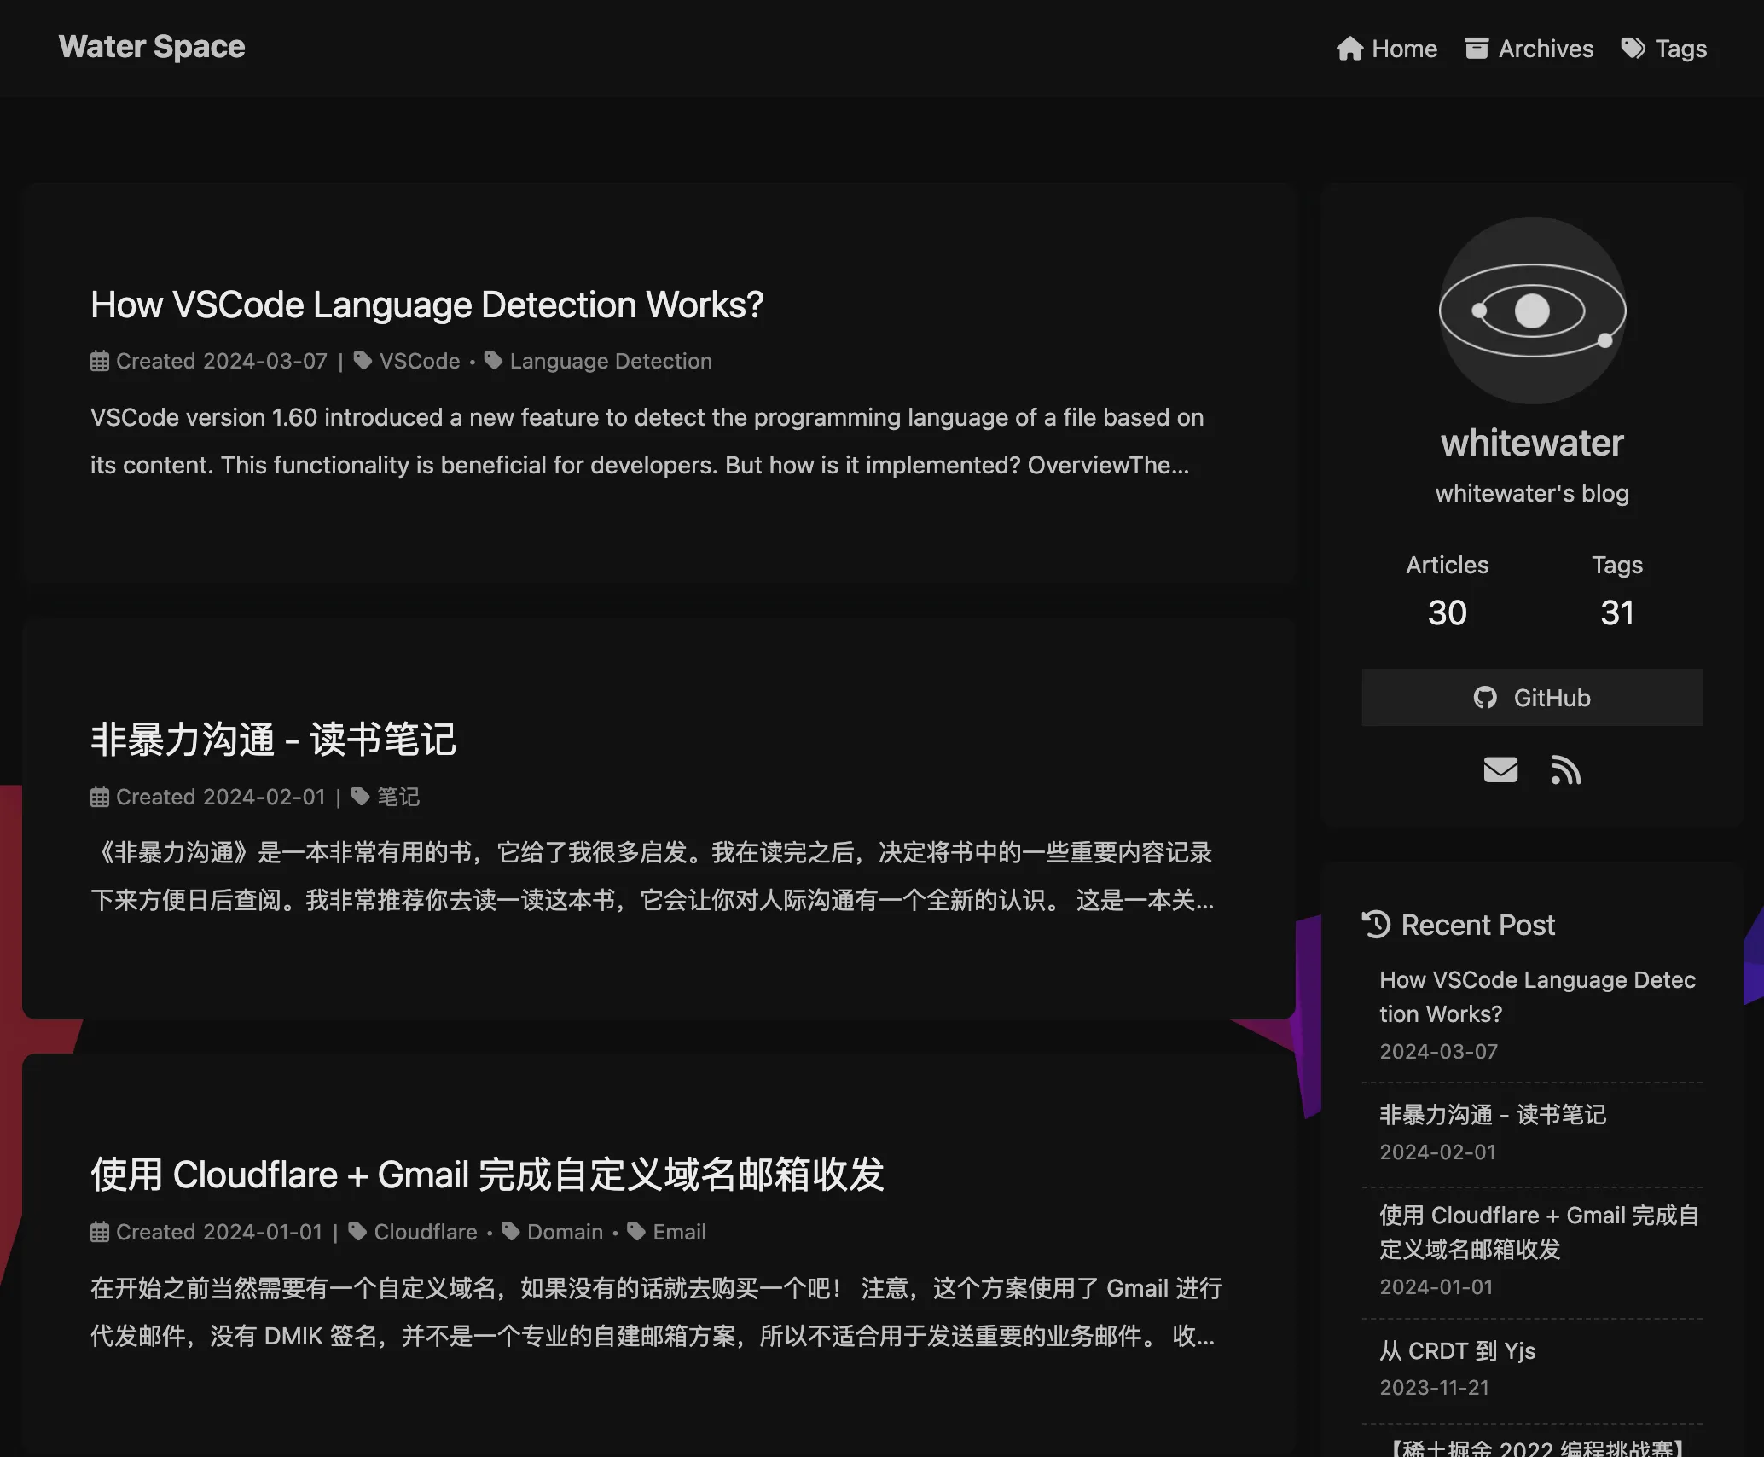Click calendar icon beside Created 2024-01-01
1764x1457 pixels.
(100, 1232)
